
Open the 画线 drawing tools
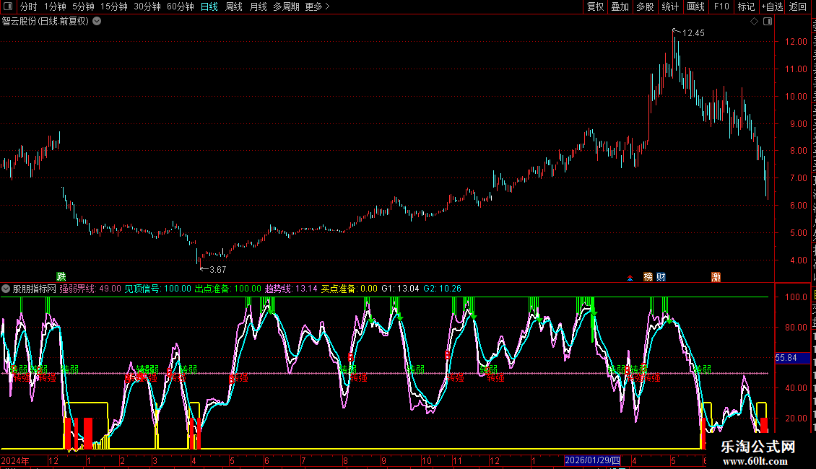(x=695, y=6)
